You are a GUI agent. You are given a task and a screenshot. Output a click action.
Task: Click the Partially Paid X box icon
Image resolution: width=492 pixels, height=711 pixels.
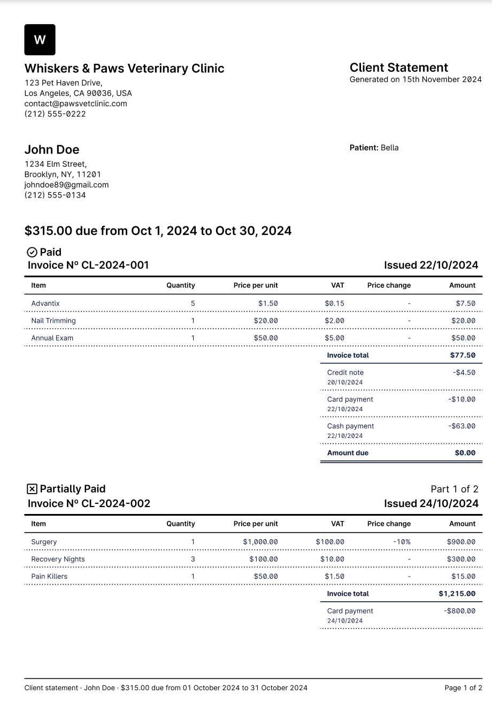(32, 489)
